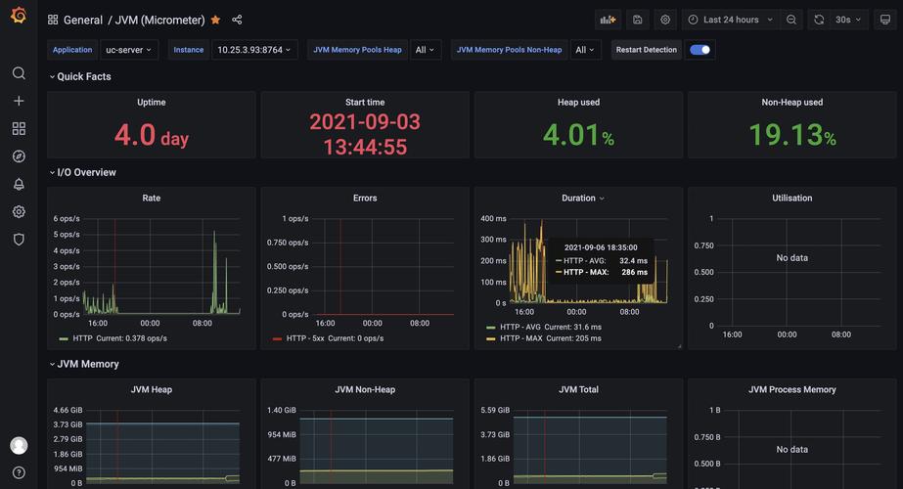Open the Help question mark icon
The height and width of the screenshot is (489, 903).
[x=19, y=473]
